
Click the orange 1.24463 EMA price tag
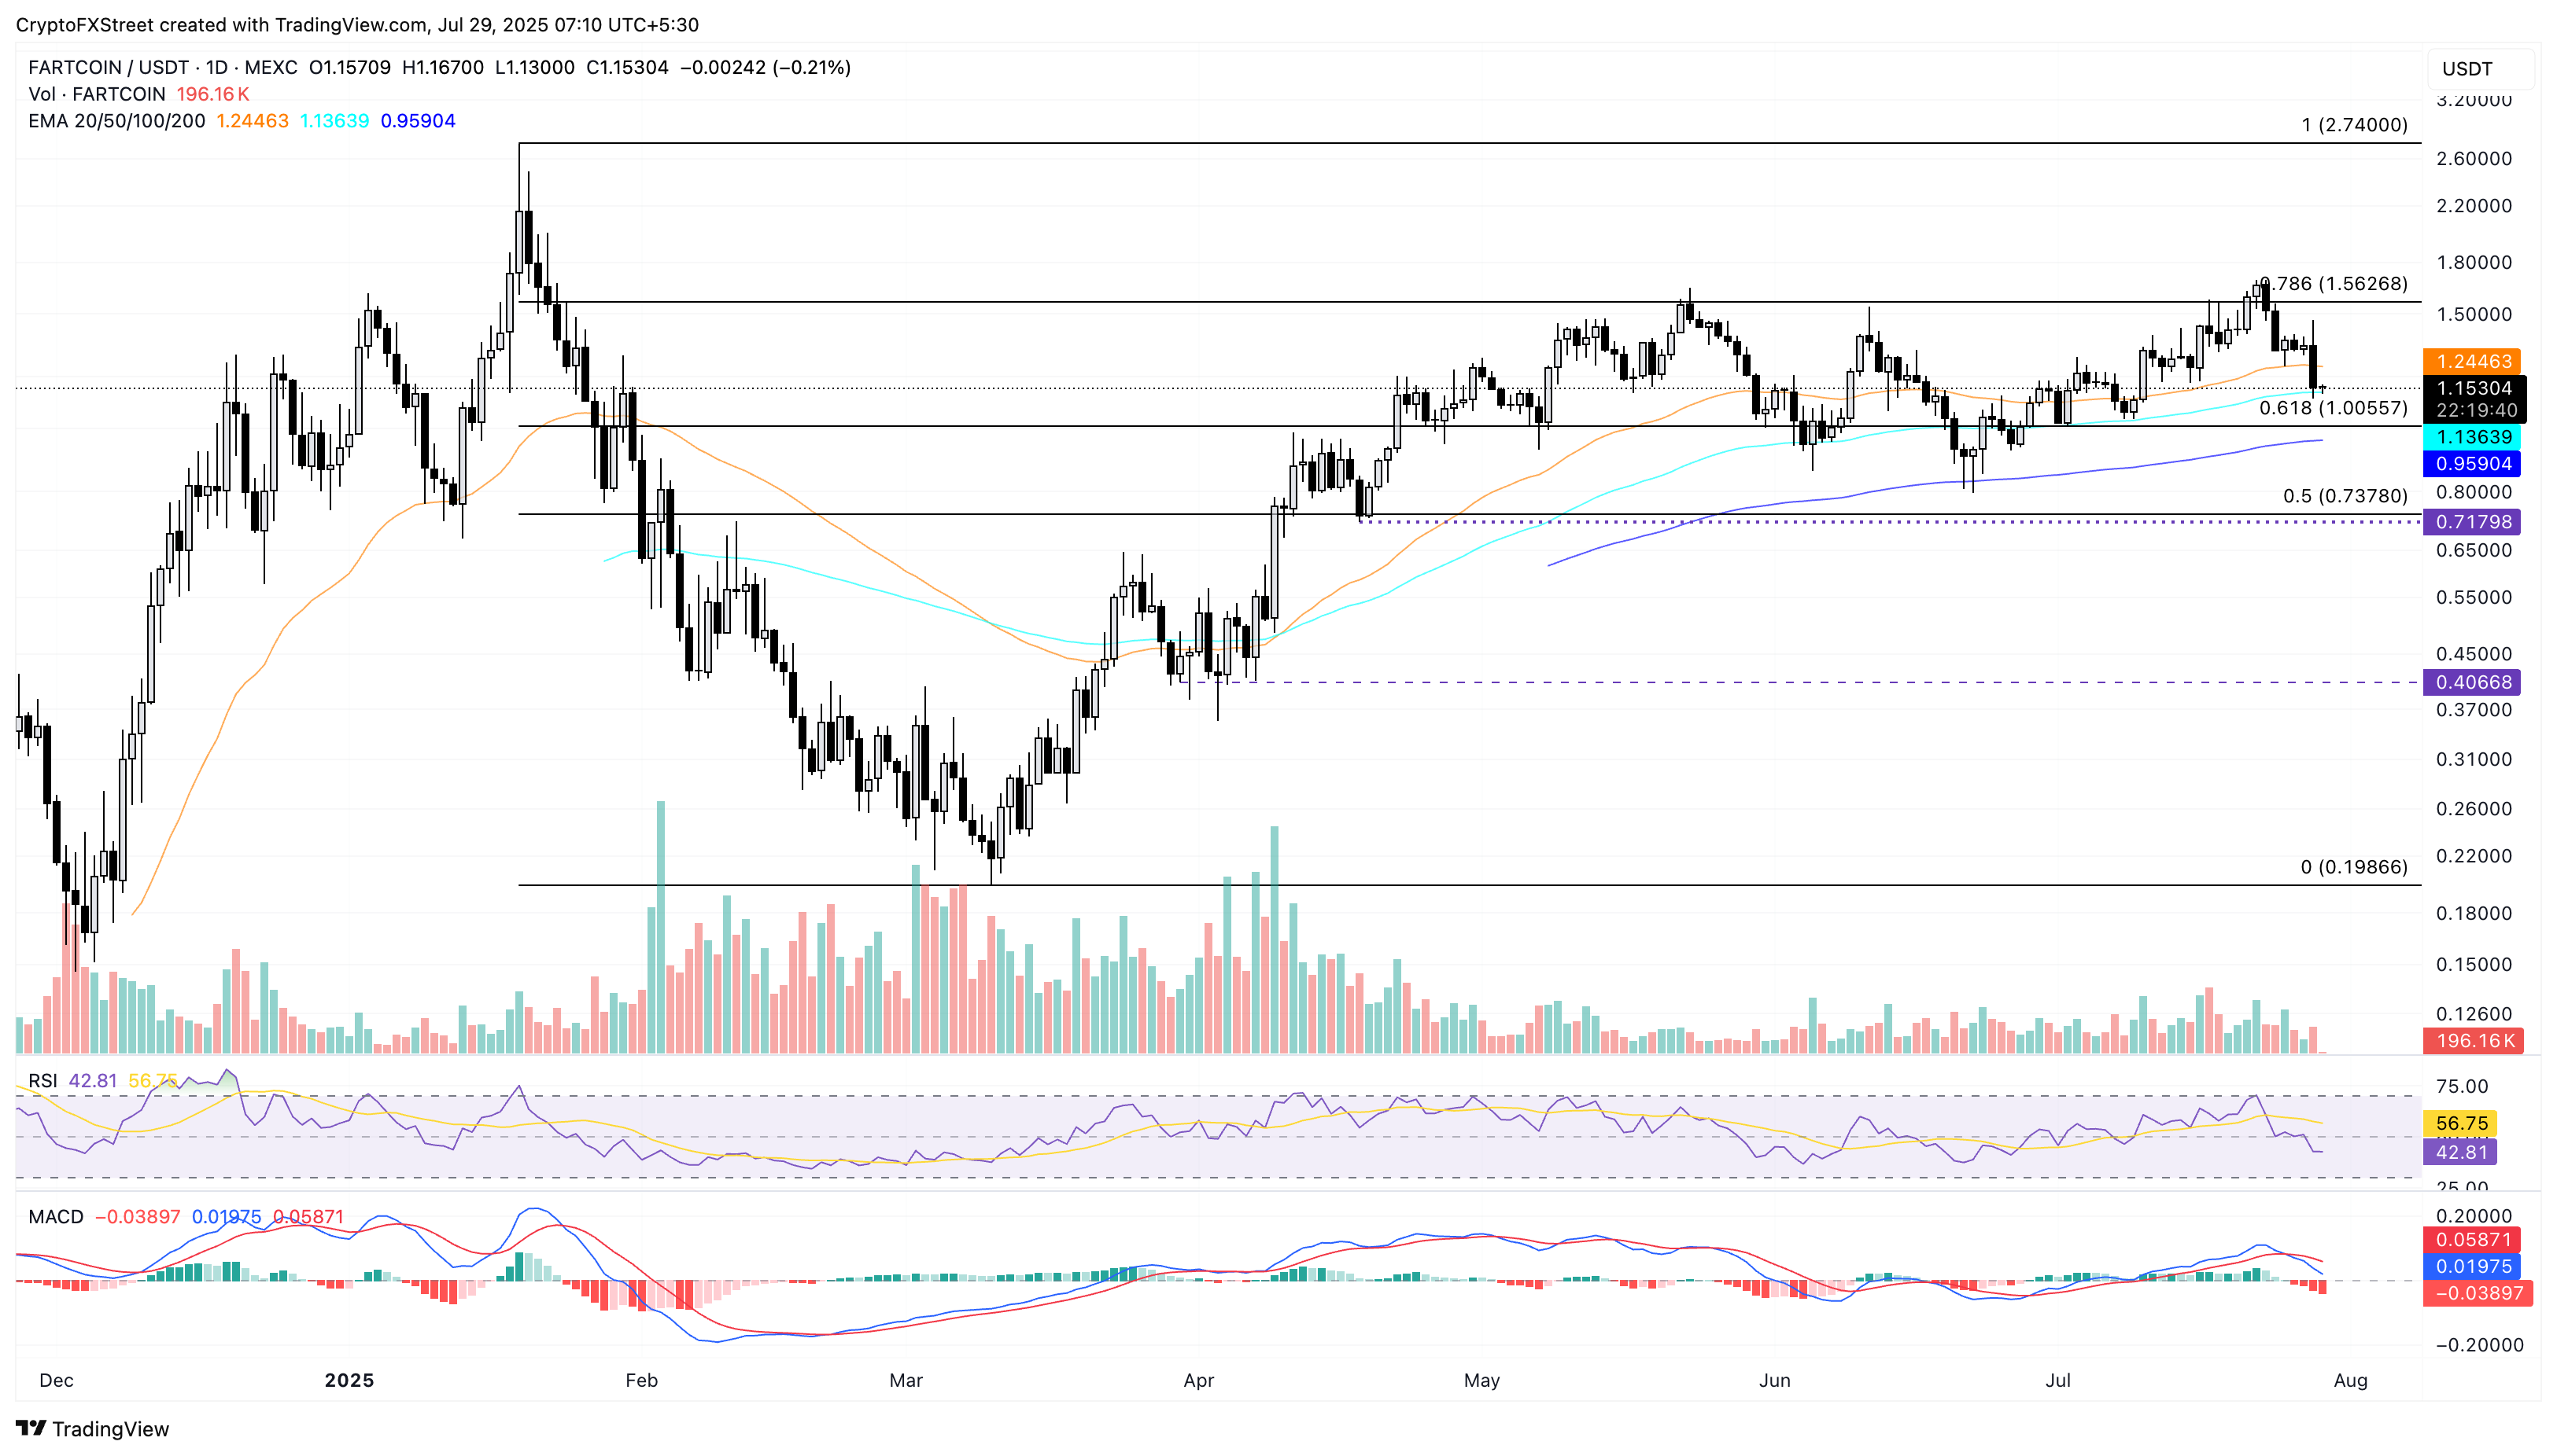(2472, 361)
